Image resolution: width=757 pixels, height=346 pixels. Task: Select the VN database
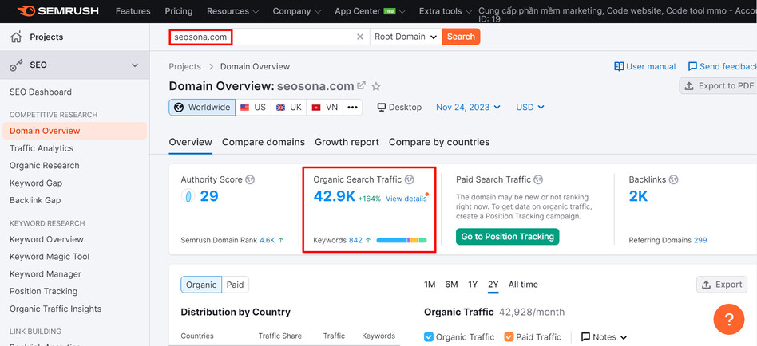tap(325, 107)
